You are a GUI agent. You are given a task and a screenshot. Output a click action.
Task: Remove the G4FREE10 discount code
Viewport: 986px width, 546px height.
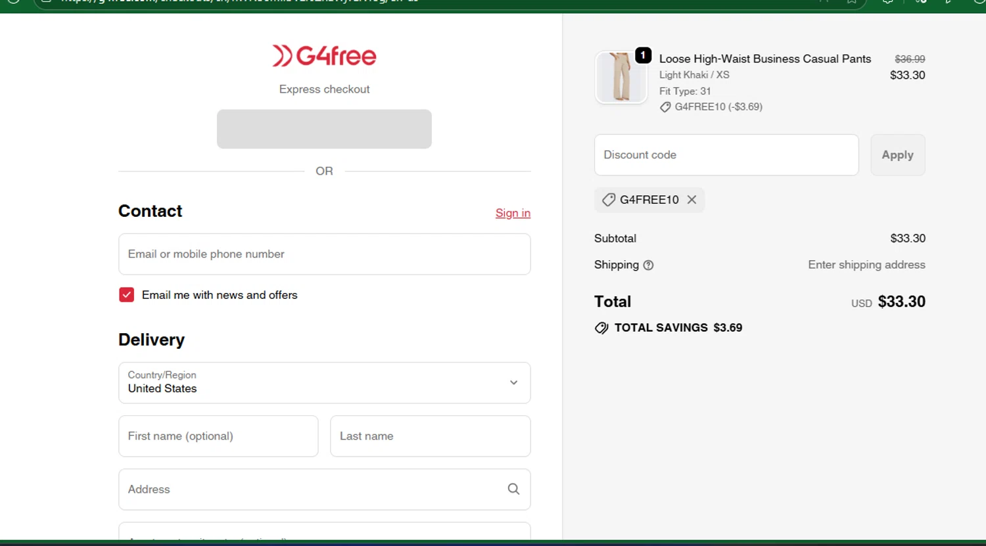(692, 200)
